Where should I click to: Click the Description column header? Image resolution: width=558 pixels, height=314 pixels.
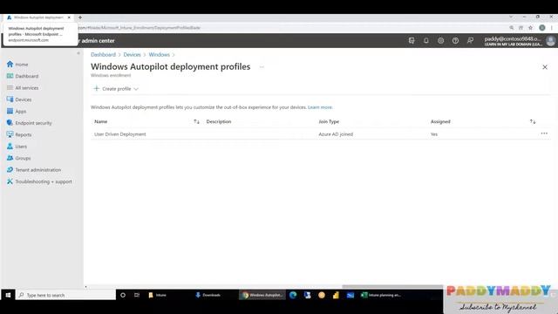219,122
